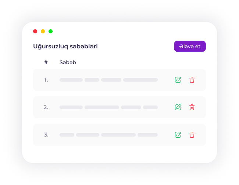Viewport: 239px width, 185px height.
Task: Close the window with the red dot
Action: coord(35,32)
